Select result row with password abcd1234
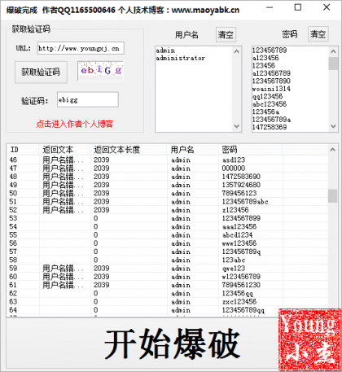The height and width of the screenshot is (372, 342). [167, 235]
